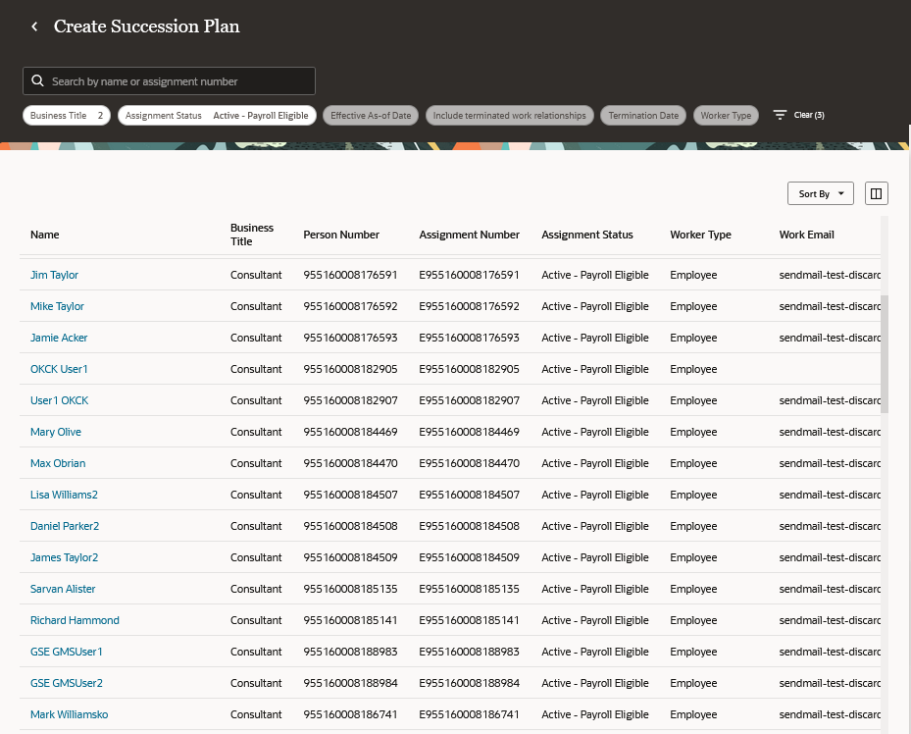This screenshot has height=734, width=911.
Task: Open the Assignment Status filter chip
Action: pos(217,115)
